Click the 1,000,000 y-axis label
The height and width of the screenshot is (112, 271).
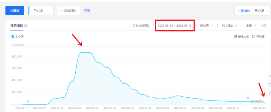18,45
